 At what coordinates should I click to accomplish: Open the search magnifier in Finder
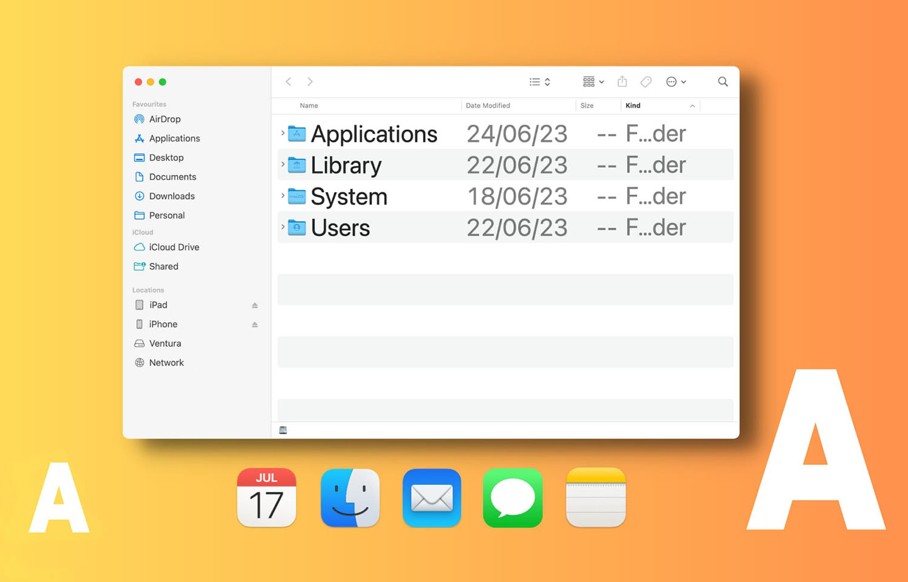point(723,82)
